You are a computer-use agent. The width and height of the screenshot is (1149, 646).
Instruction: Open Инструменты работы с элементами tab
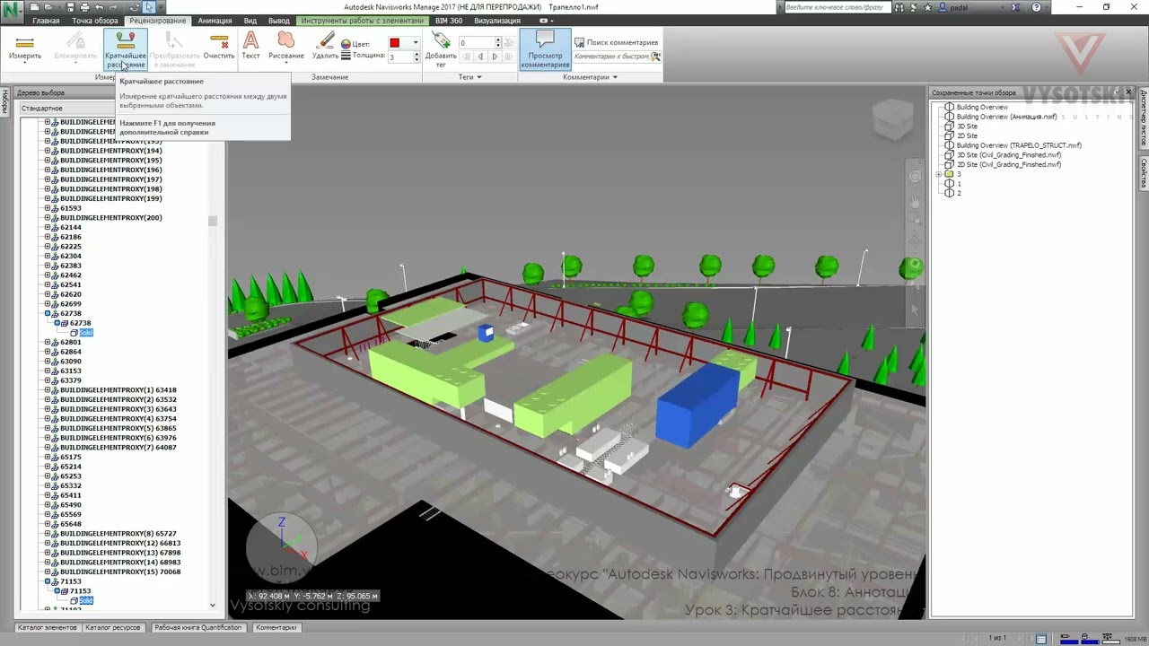pyautogui.click(x=363, y=21)
